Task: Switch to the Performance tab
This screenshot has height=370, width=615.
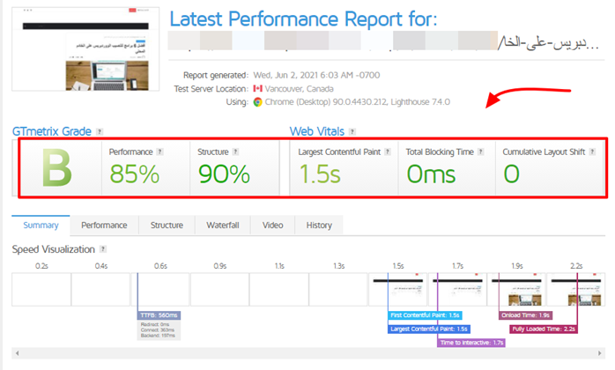Action: [x=104, y=226]
